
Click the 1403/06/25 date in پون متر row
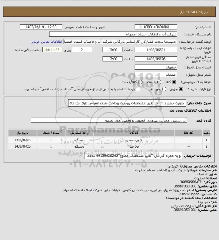tap(23, 146)
